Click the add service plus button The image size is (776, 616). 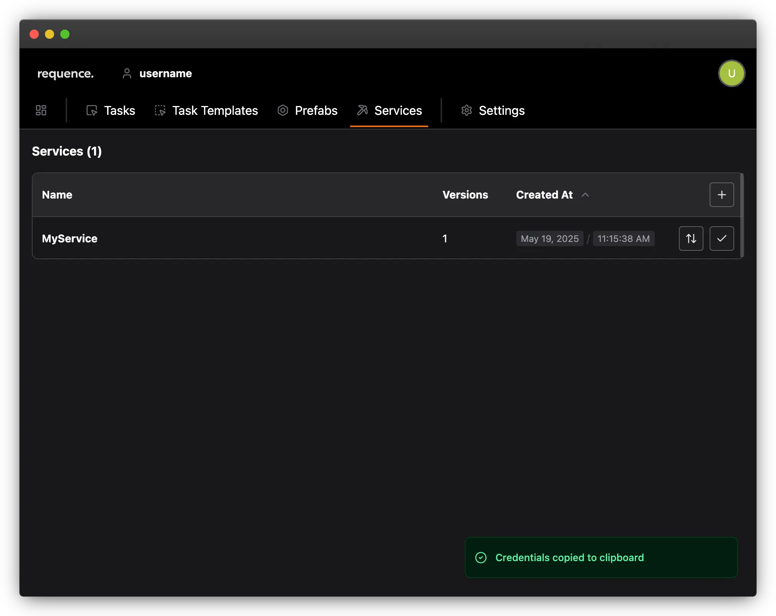722,195
